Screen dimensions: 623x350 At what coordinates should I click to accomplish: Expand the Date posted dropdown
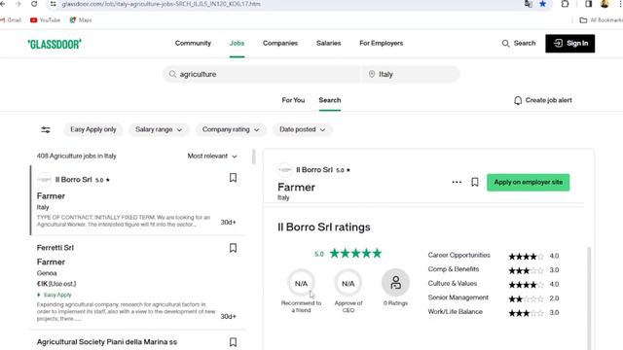coord(302,129)
